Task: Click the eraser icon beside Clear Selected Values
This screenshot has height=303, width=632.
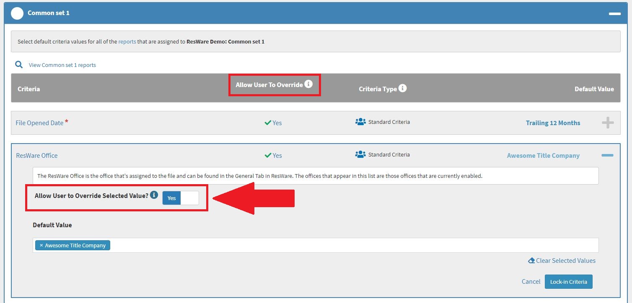Action: [531, 260]
